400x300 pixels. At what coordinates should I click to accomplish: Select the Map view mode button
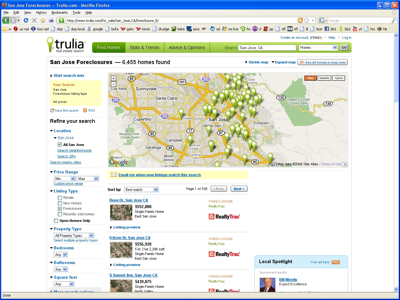tap(310, 78)
